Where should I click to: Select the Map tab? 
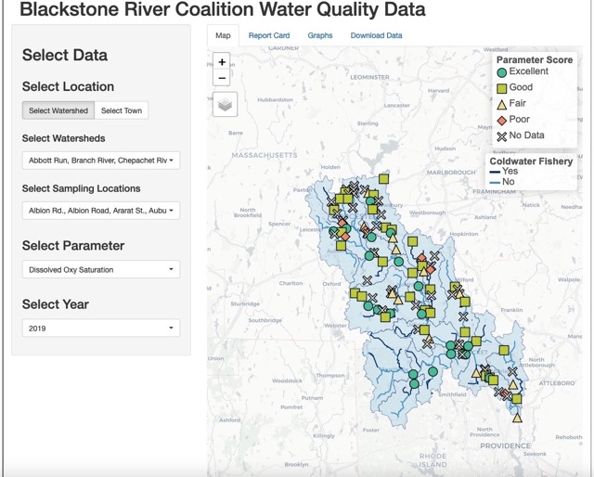coord(223,35)
